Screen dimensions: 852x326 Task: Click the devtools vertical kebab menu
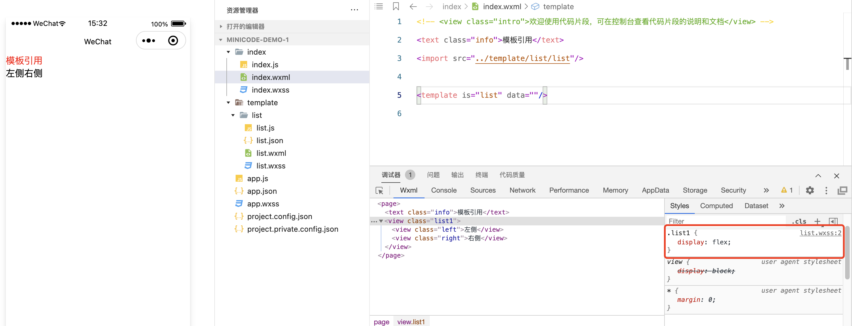click(826, 190)
